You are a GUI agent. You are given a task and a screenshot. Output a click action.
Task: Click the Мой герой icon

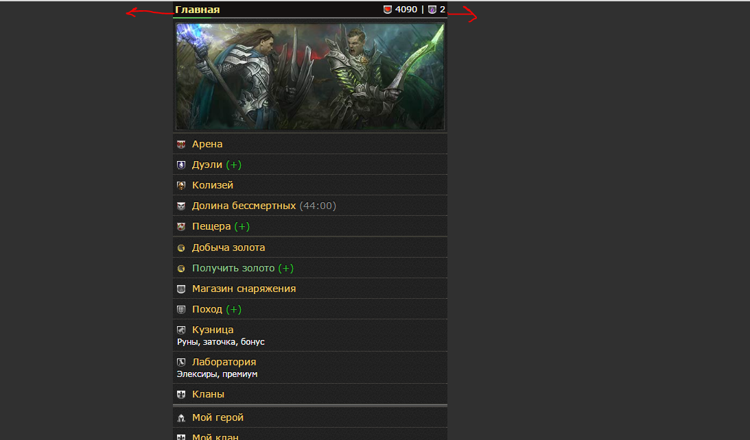pos(181,418)
